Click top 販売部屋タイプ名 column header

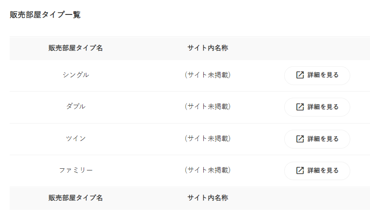(76, 48)
